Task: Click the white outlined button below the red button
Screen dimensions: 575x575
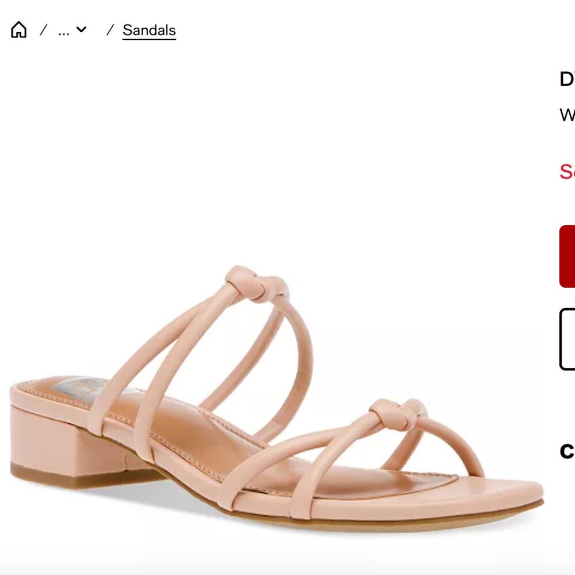Action: [x=569, y=338]
